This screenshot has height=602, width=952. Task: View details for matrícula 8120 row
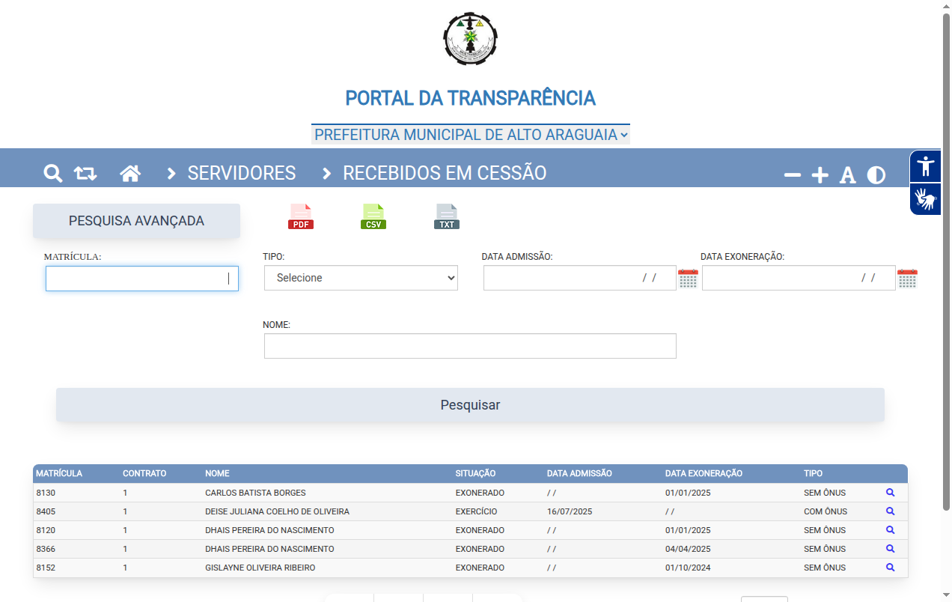891,530
